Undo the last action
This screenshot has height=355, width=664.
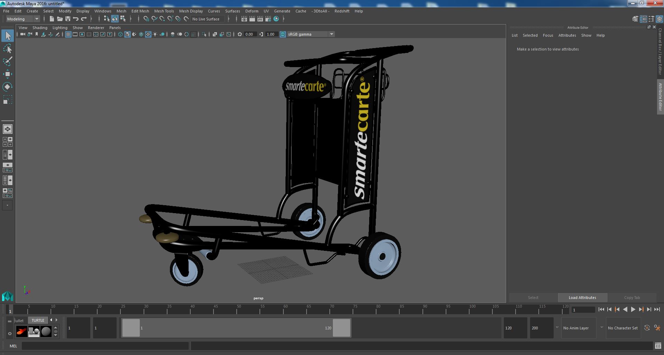(76, 19)
